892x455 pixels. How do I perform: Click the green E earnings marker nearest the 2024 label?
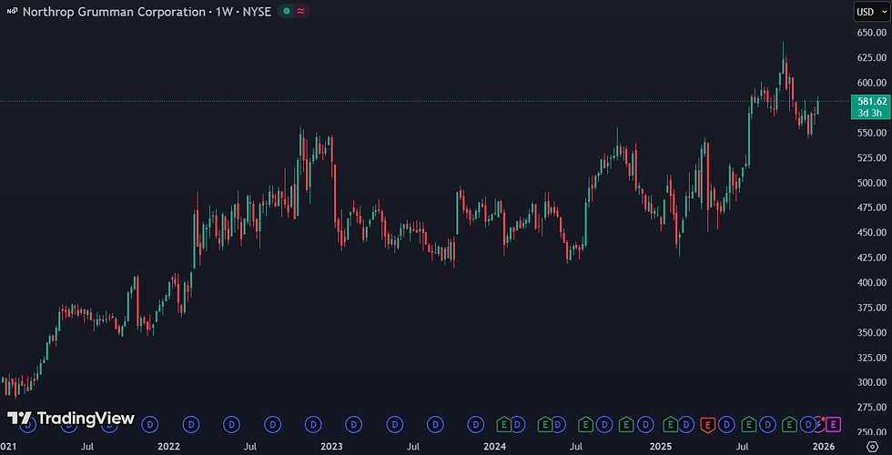(x=504, y=424)
